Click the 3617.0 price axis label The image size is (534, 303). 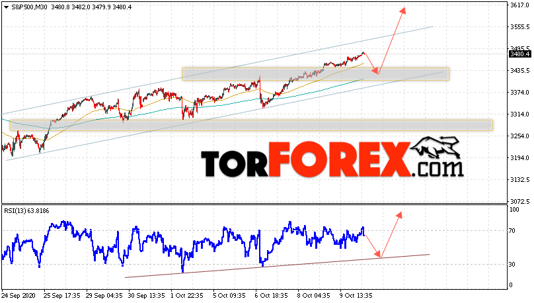point(520,5)
